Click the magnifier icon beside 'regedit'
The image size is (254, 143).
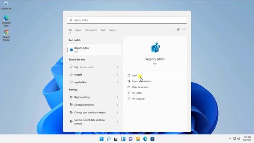coord(71,75)
